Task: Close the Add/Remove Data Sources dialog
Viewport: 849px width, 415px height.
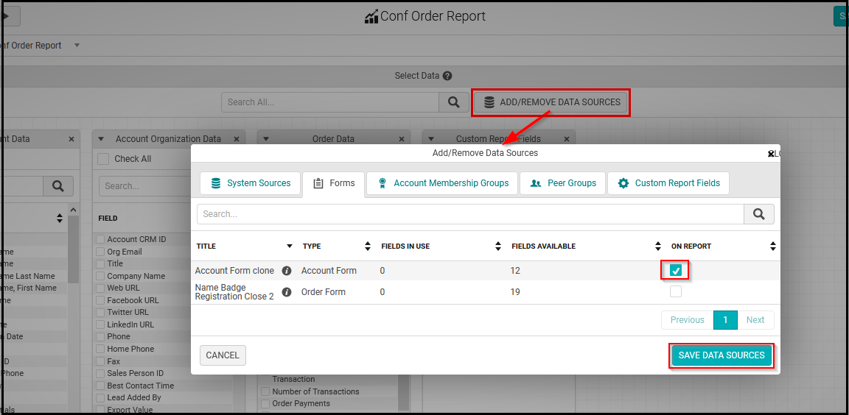Action: [x=771, y=154]
